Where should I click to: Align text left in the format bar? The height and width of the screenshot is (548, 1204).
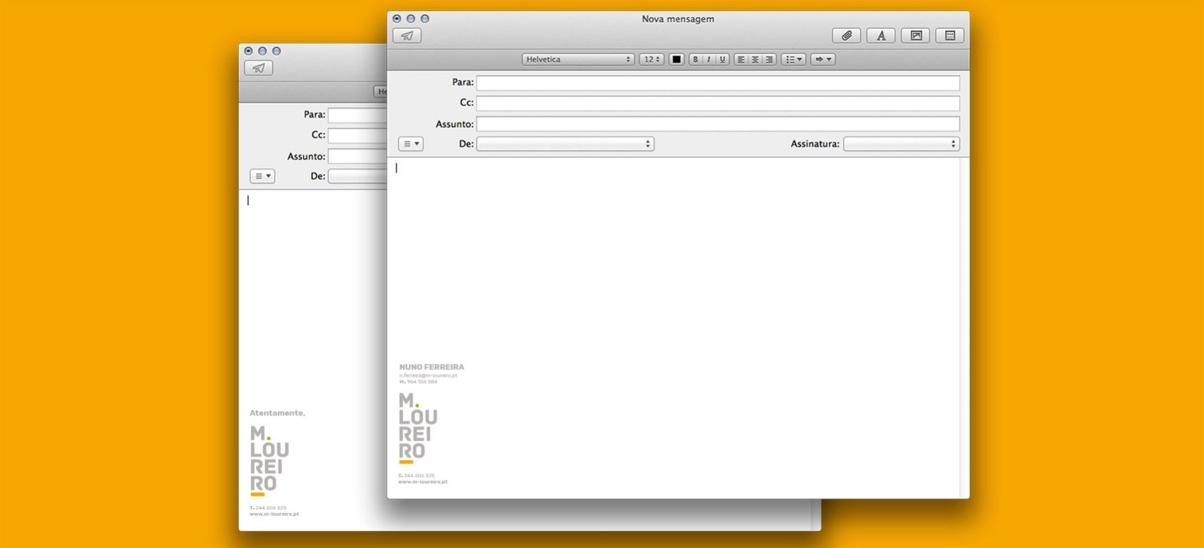(x=741, y=60)
